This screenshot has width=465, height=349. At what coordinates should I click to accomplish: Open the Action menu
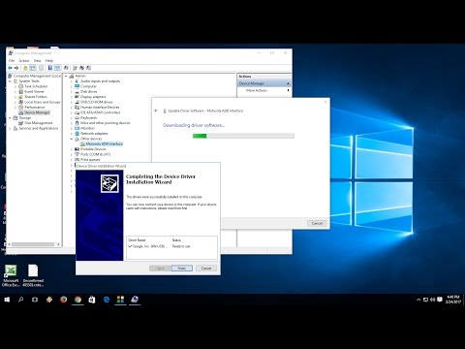click(24, 61)
